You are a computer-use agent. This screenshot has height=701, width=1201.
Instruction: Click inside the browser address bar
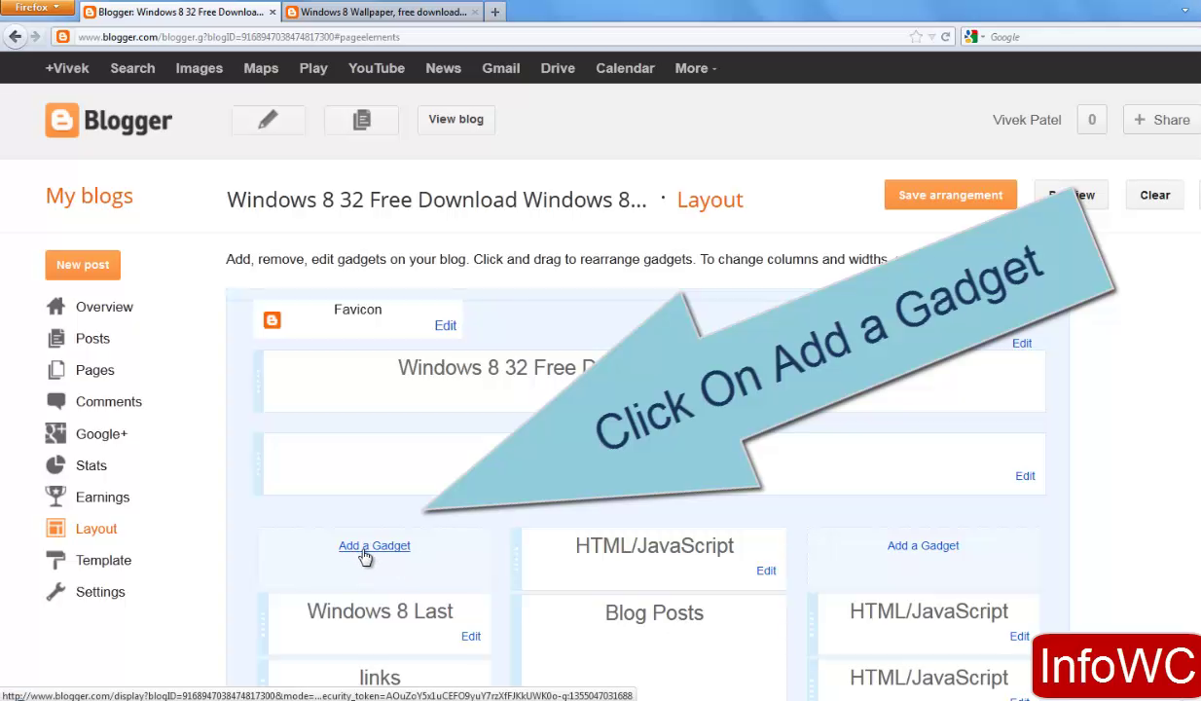(389, 37)
